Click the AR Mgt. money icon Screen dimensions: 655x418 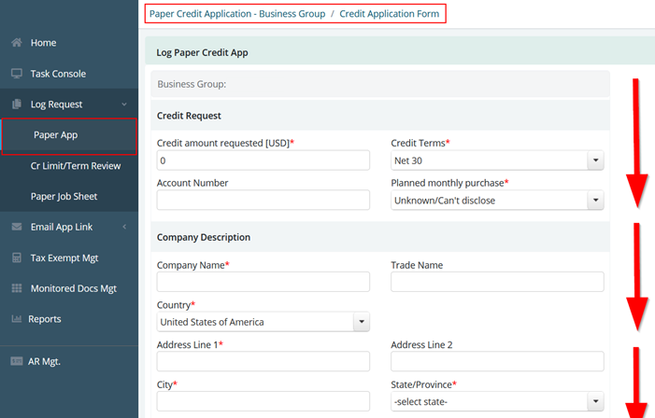coord(17,361)
